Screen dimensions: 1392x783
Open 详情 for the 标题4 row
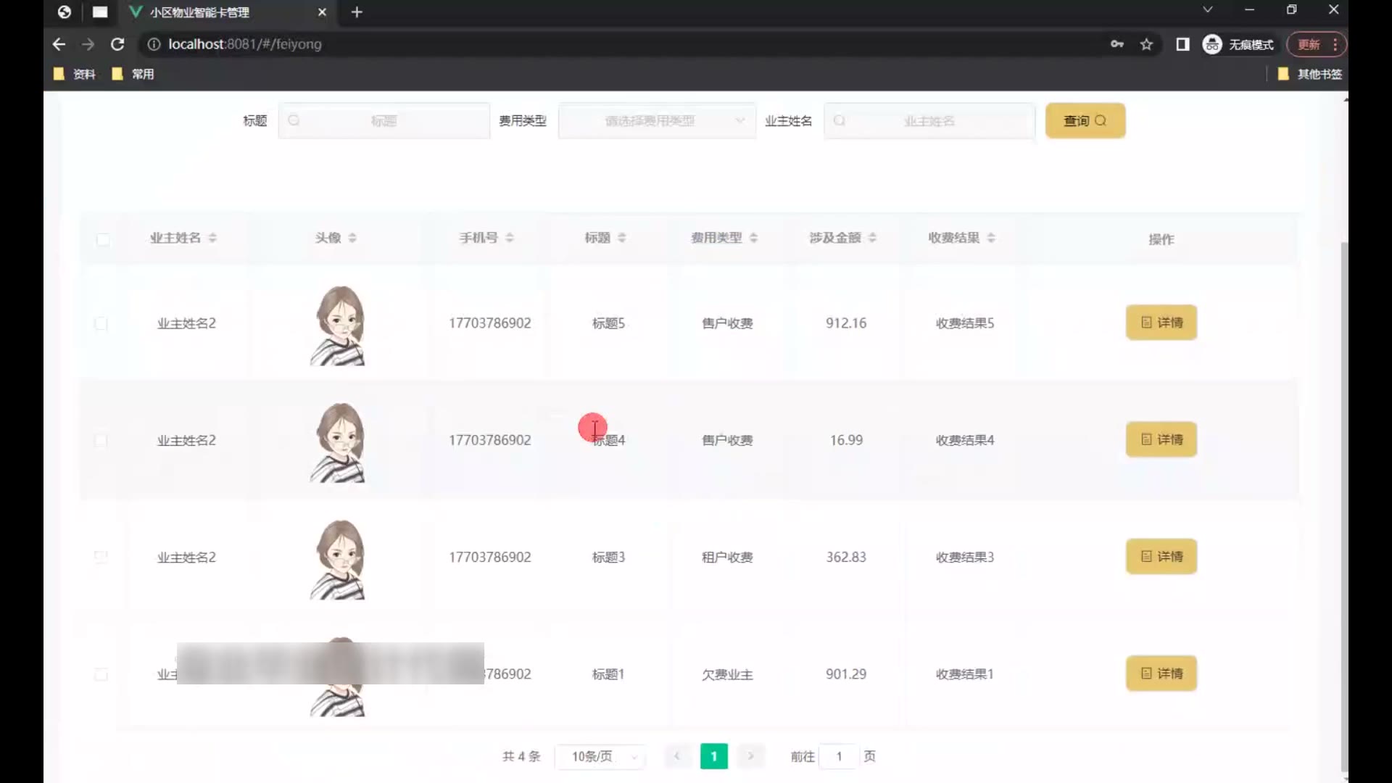1161,439
